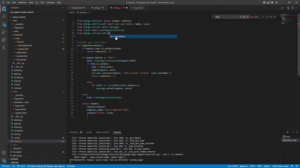Image resolution: width=300 pixels, height=168 pixels.
Task: Close the bottom panel
Action: pos(297,132)
